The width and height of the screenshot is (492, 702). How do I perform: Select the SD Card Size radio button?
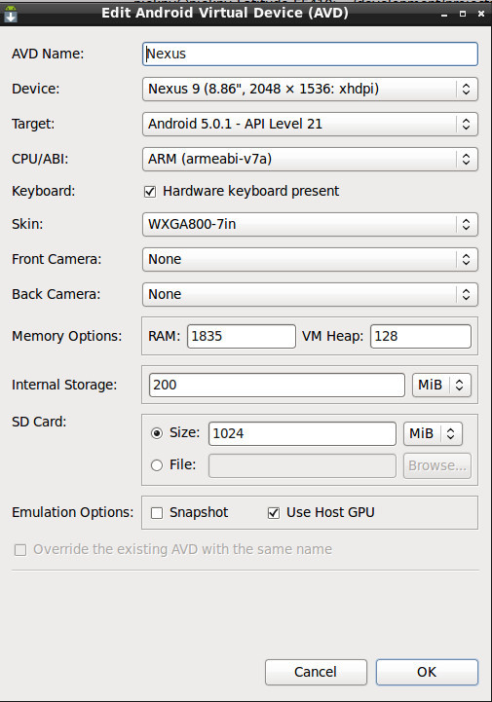pos(157,433)
